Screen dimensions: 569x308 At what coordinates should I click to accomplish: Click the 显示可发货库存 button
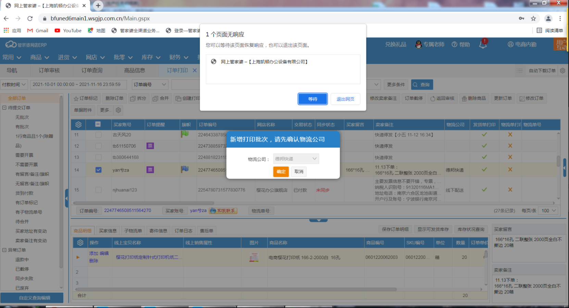point(433,229)
